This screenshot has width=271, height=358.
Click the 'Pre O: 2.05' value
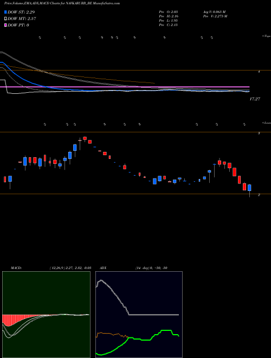click(x=169, y=12)
